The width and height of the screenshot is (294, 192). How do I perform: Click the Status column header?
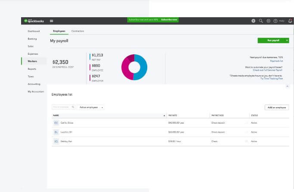click(x=254, y=115)
